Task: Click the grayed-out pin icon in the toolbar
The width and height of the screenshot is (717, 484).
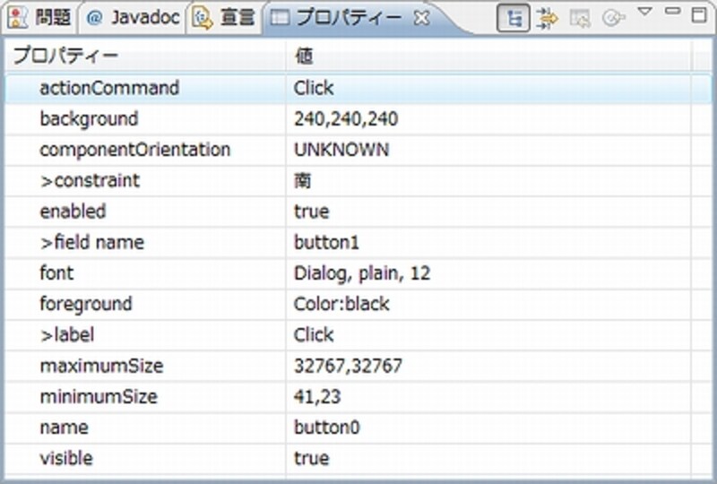Action: pos(613,17)
